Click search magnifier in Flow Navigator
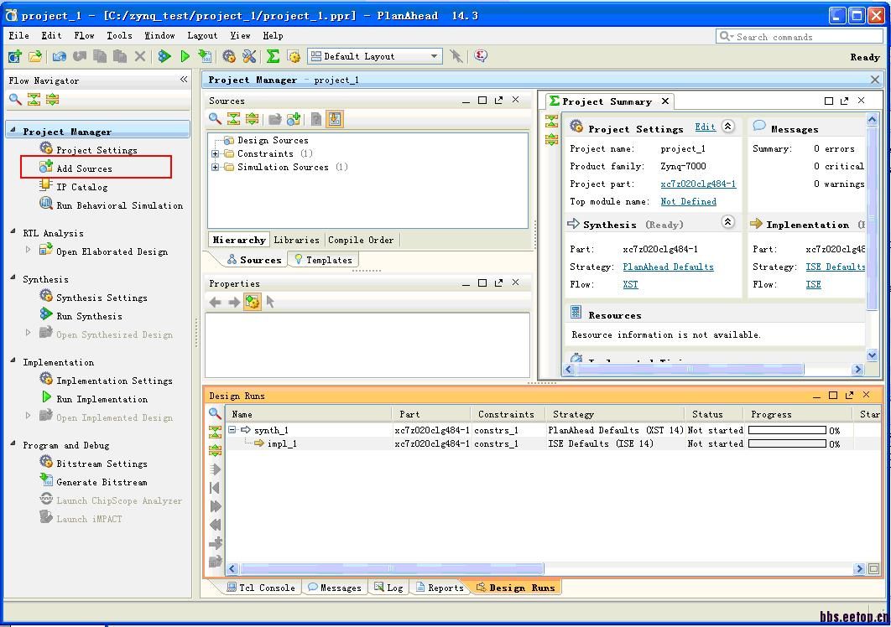891x627 pixels. pos(15,100)
